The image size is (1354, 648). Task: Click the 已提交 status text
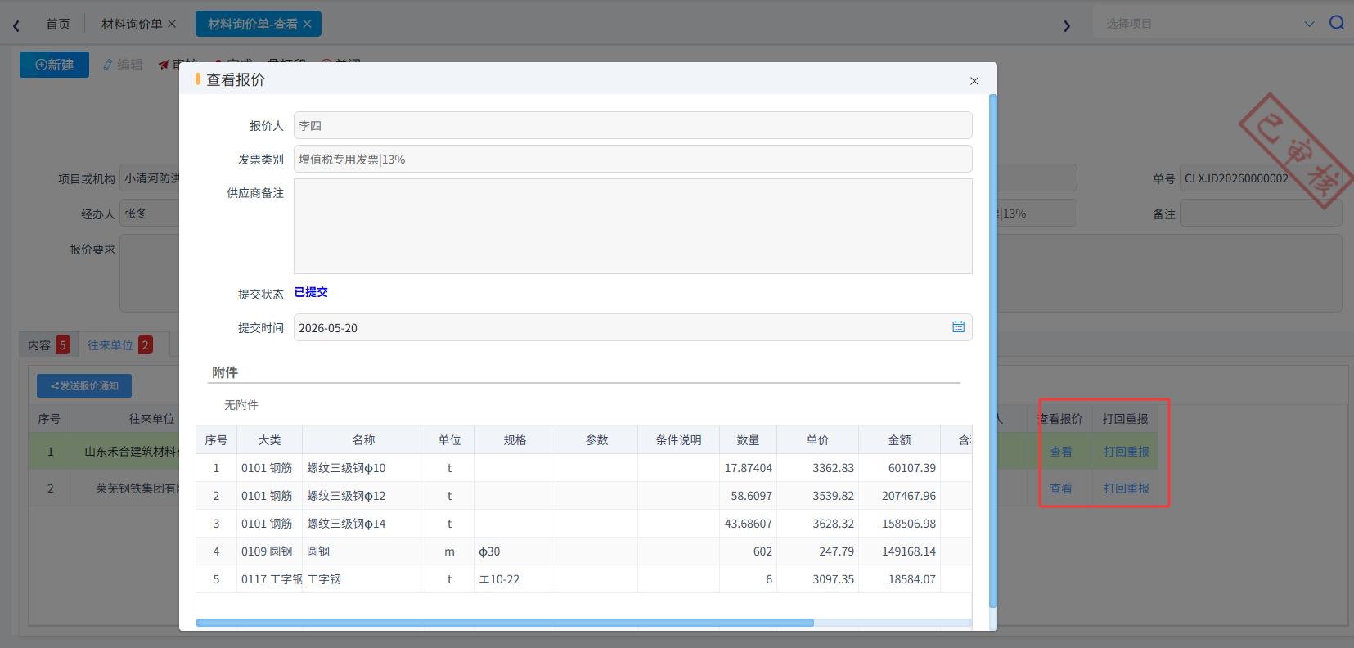tap(311, 292)
